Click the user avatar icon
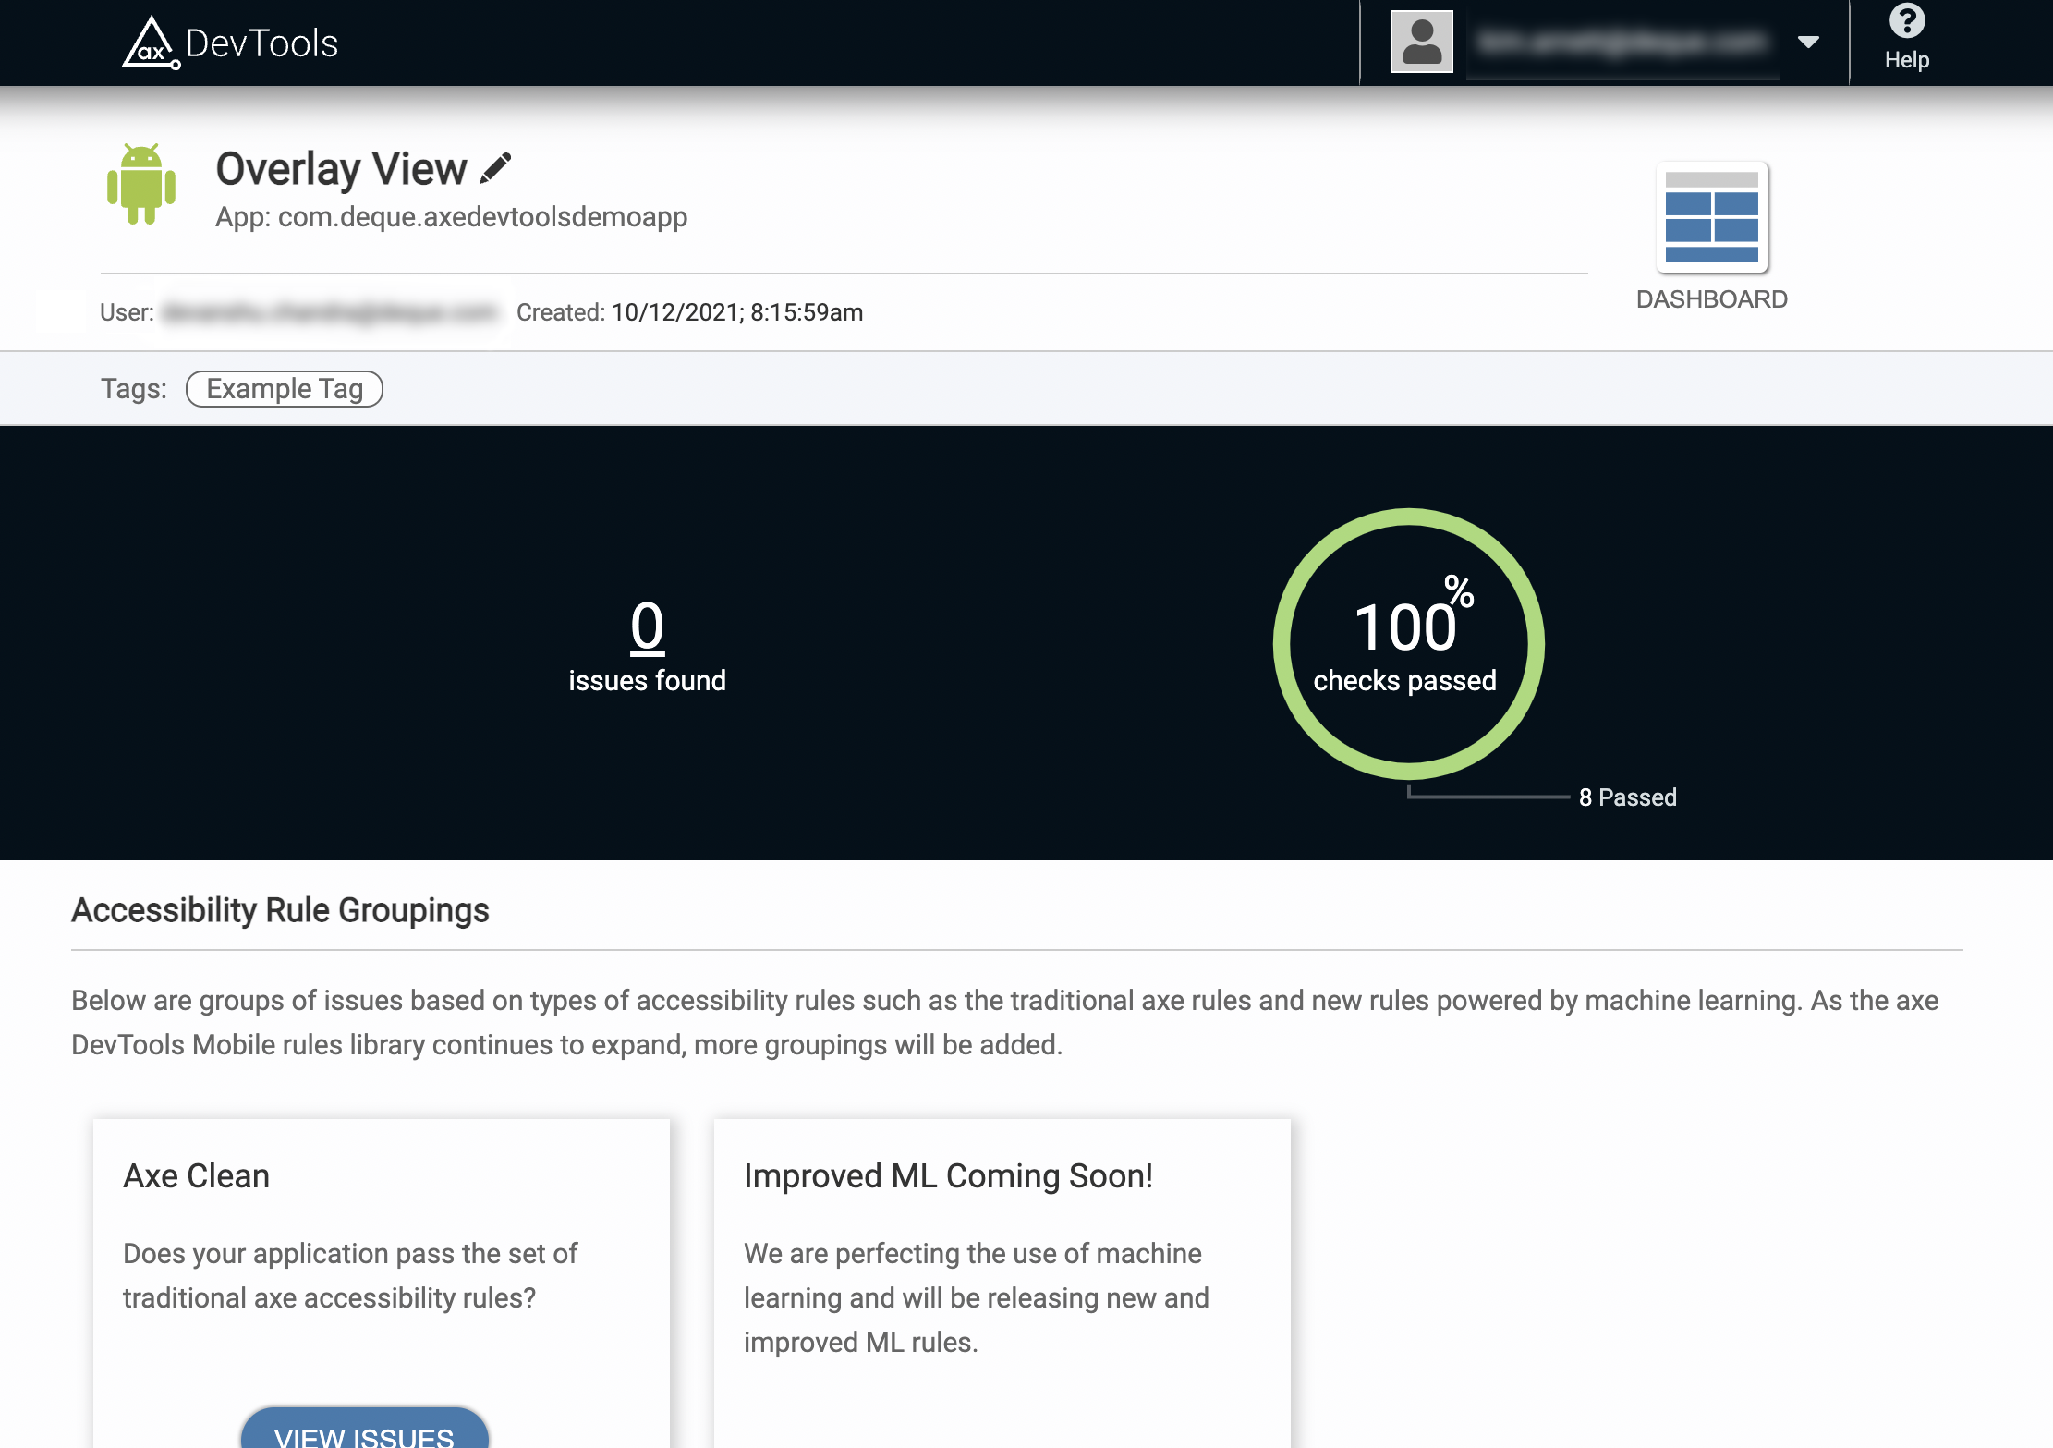The image size is (2053, 1448). [1421, 43]
